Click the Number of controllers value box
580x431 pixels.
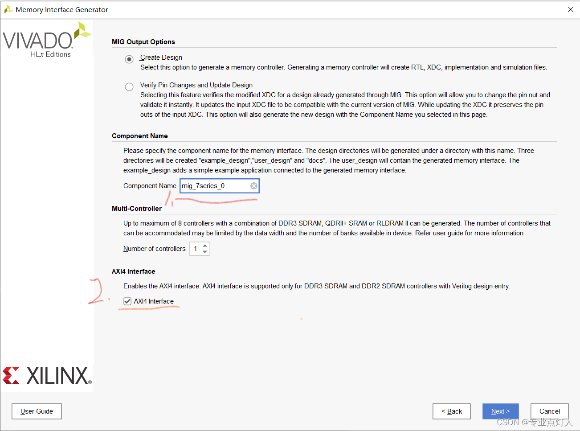click(196, 249)
